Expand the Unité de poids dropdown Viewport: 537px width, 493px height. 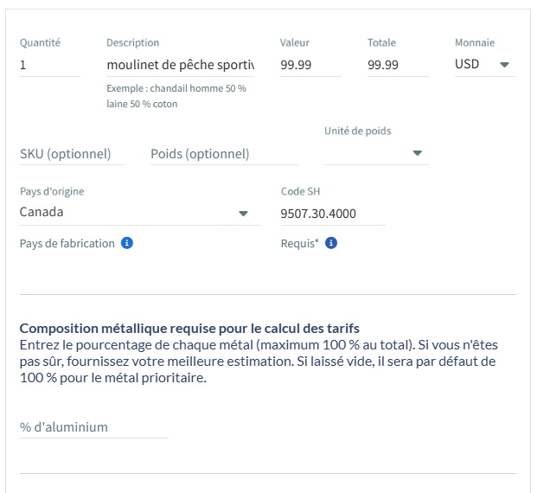click(417, 153)
